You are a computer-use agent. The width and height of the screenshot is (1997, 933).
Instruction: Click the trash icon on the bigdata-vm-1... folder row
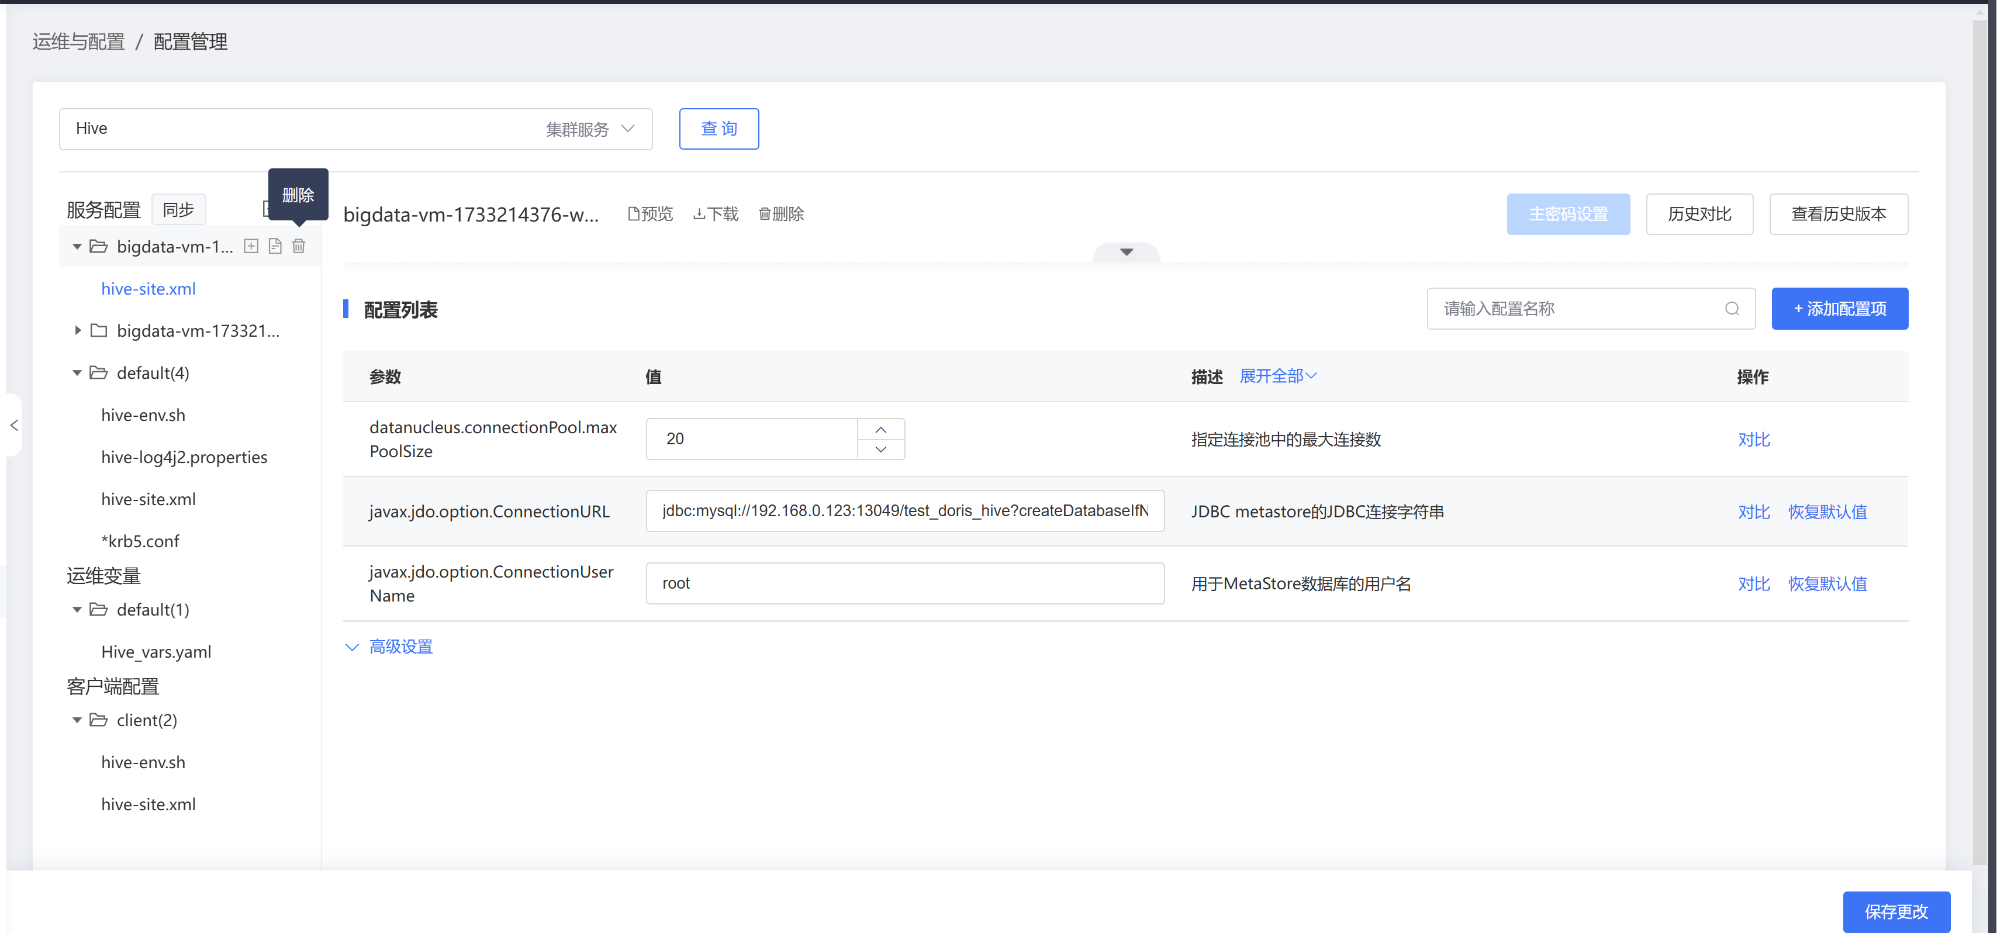click(x=299, y=247)
